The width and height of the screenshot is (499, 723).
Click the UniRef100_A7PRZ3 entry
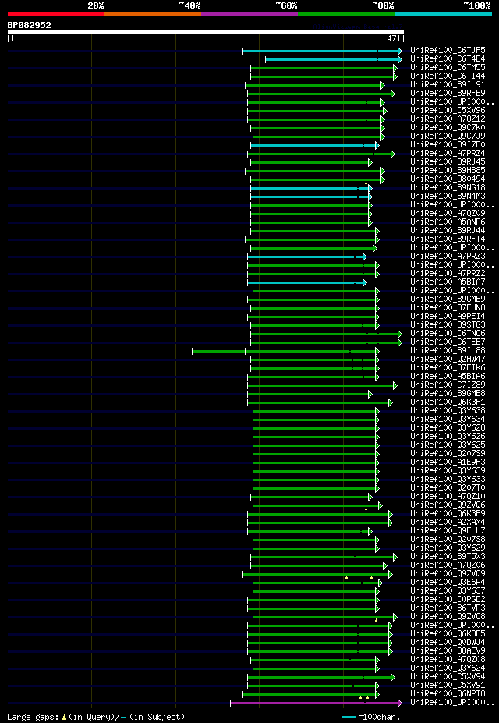click(x=448, y=257)
